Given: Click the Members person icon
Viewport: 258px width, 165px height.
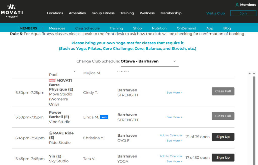Looking at the screenshot, I should point(237,5).
